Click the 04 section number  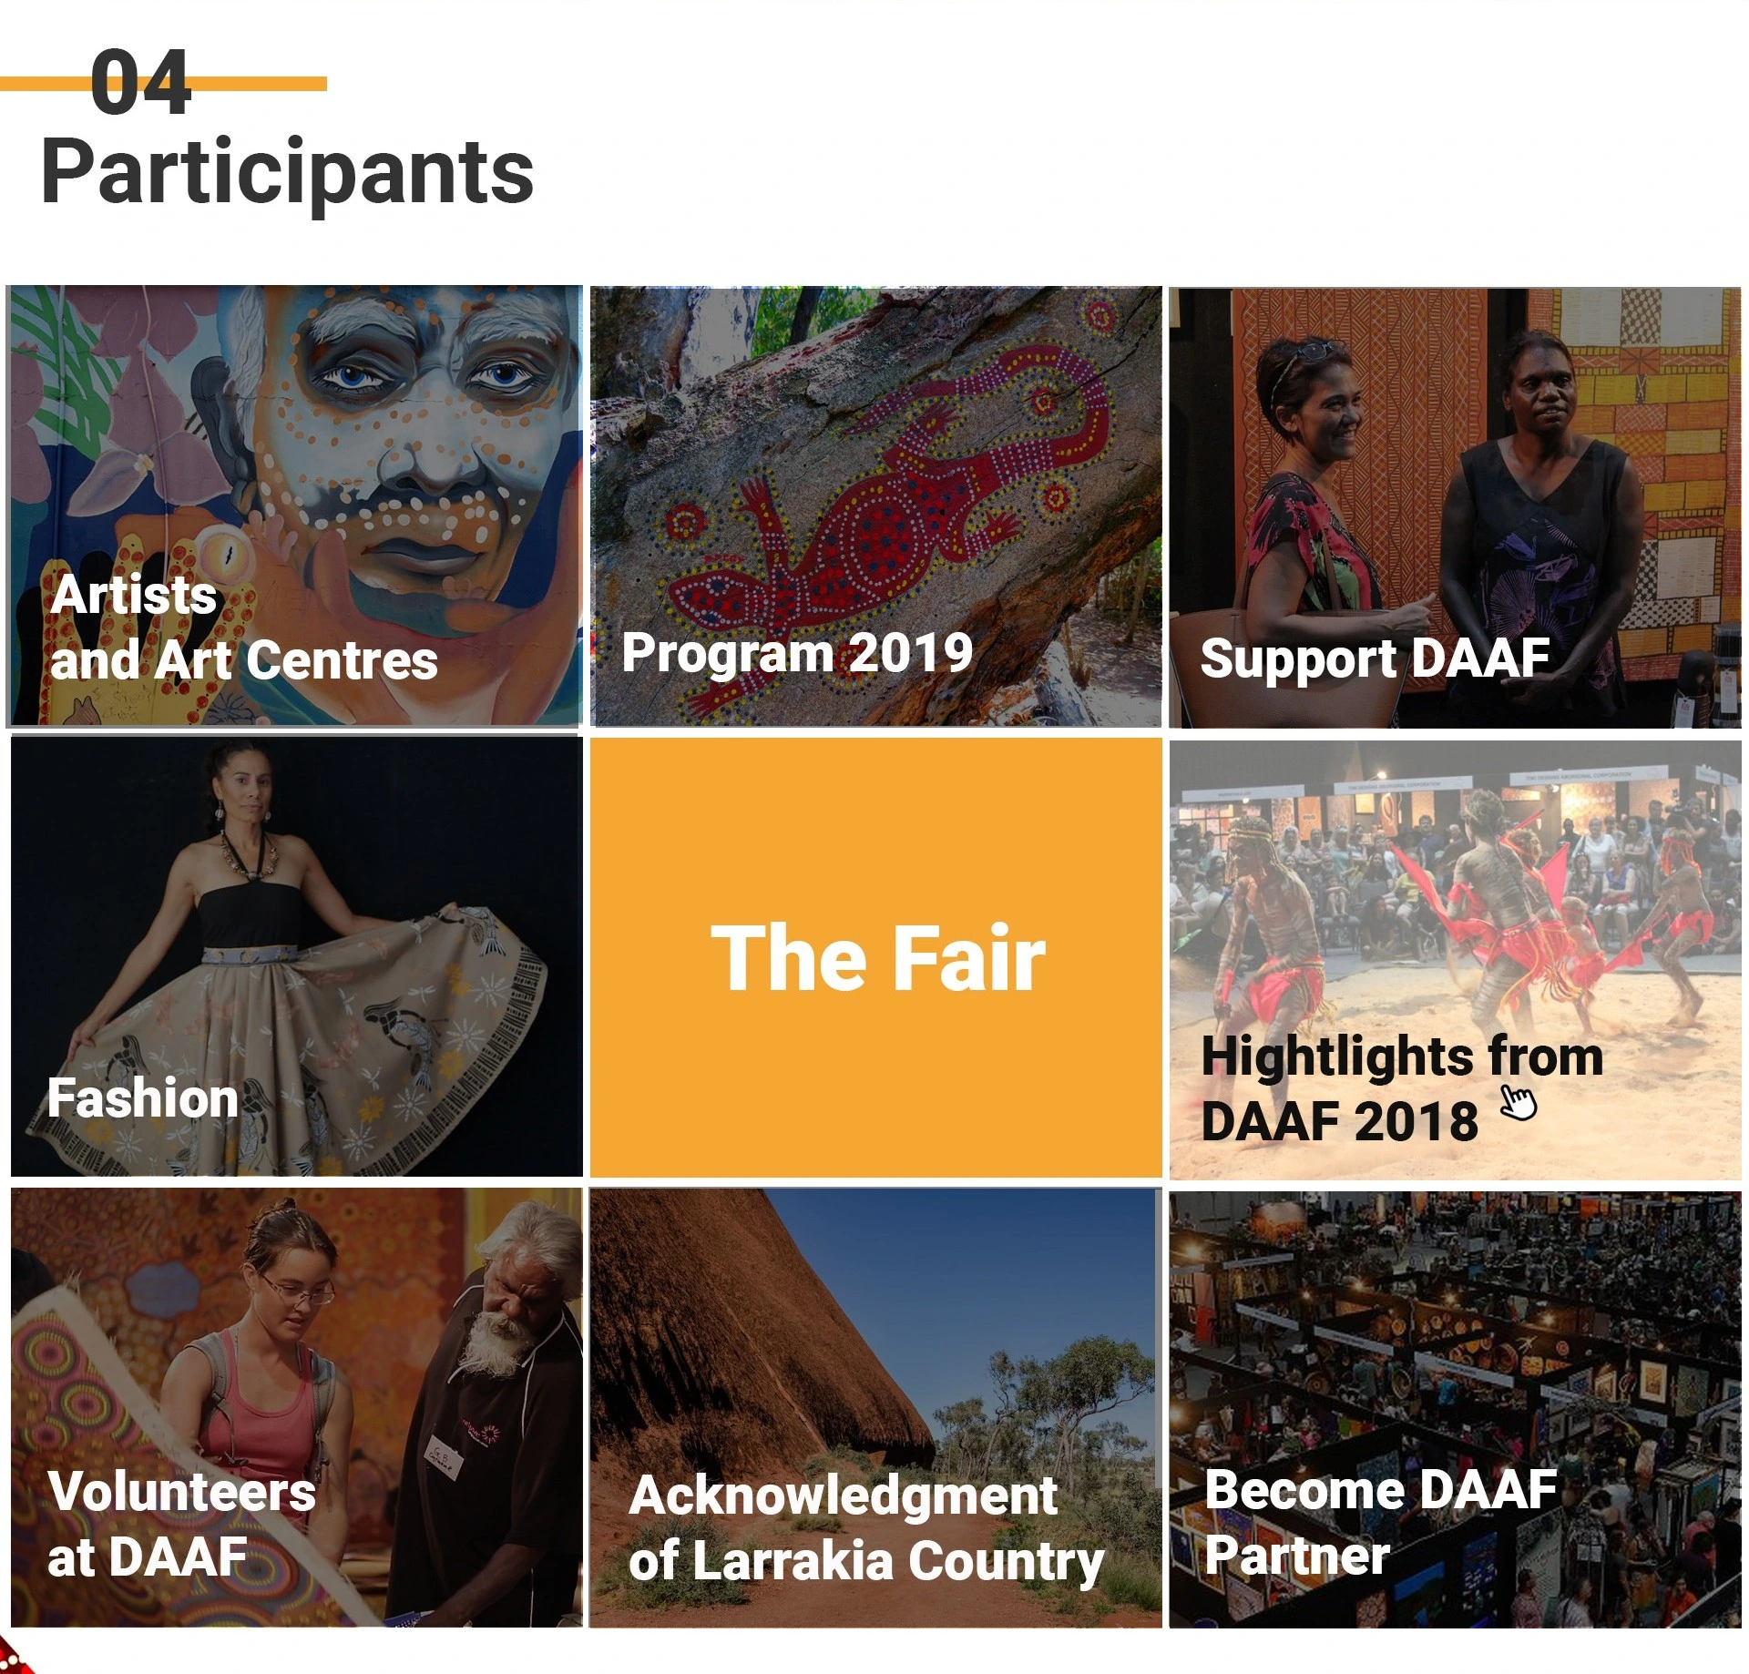point(140,84)
